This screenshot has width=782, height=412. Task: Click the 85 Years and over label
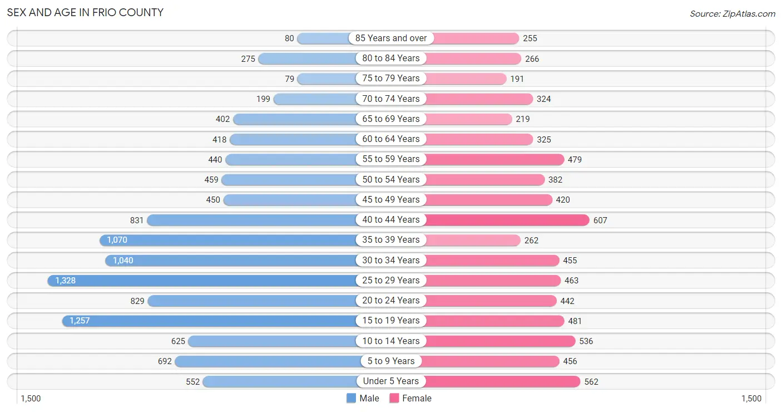pyautogui.click(x=391, y=38)
